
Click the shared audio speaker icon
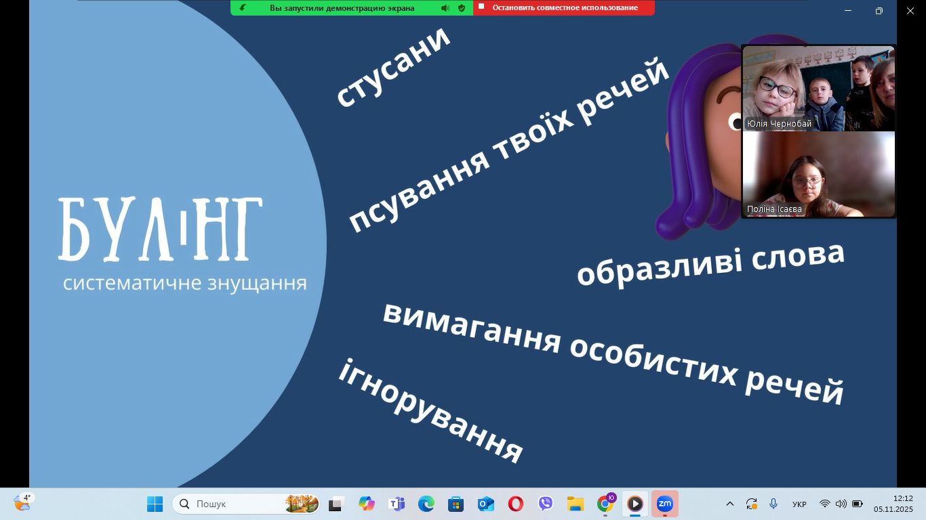coord(445,8)
